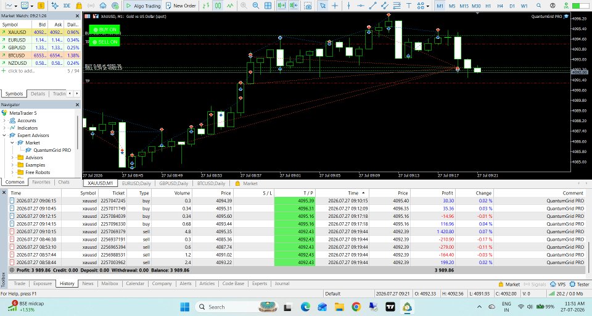
Task: Toggle Algo Trading
Action: coord(143,6)
